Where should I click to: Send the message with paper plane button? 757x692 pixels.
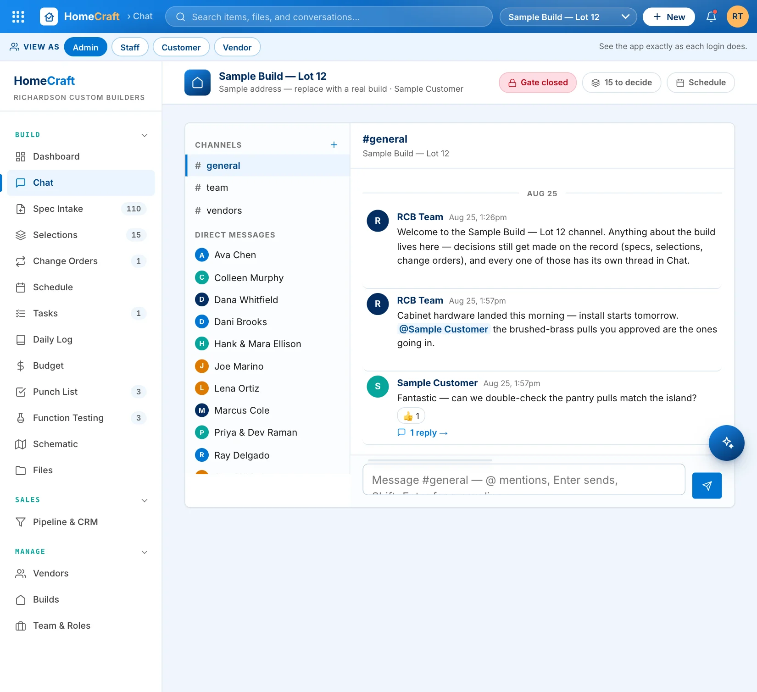[x=707, y=485]
